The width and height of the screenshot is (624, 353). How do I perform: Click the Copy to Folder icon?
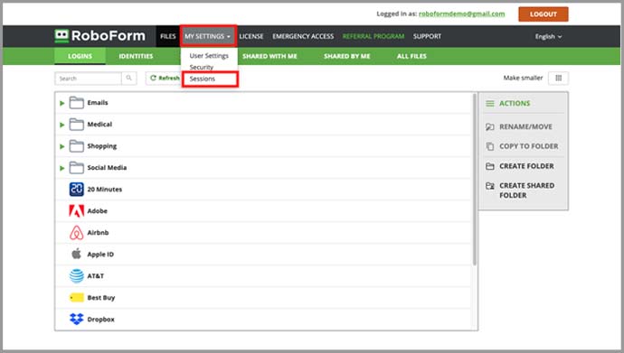490,146
